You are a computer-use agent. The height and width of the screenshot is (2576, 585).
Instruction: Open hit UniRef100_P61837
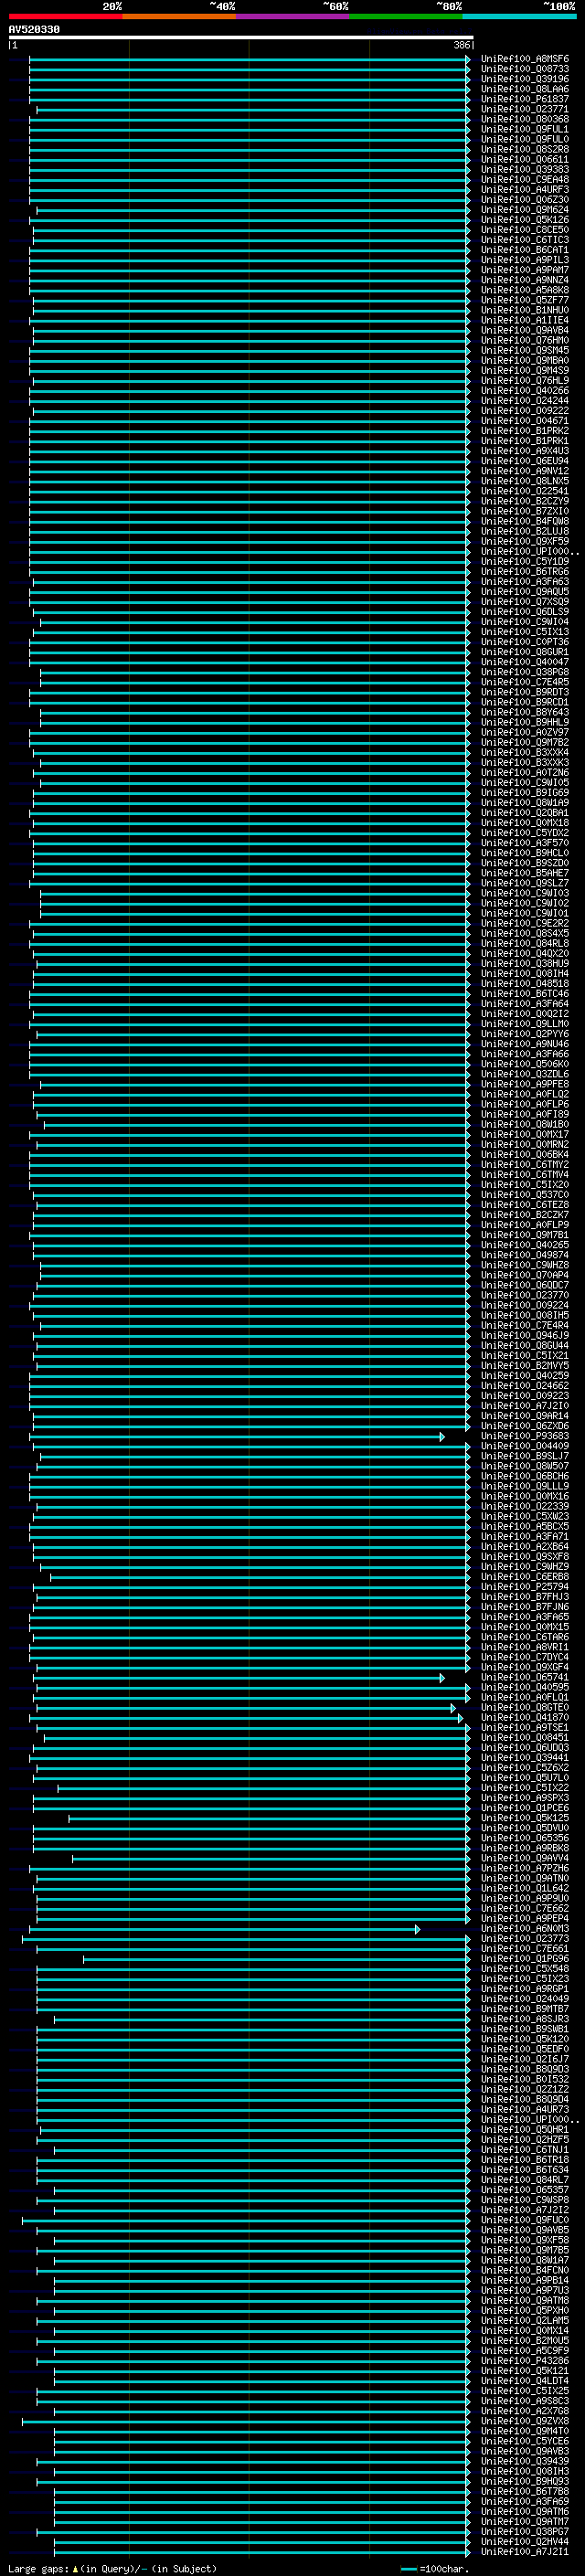pos(525,99)
